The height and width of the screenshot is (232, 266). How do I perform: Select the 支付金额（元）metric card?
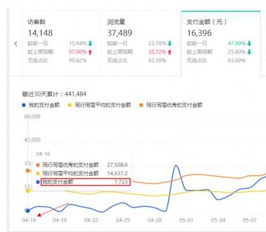pyautogui.click(x=221, y=43)
